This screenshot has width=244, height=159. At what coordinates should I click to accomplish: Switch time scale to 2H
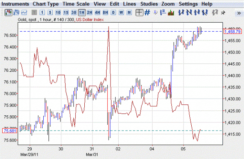coord(90,12)
